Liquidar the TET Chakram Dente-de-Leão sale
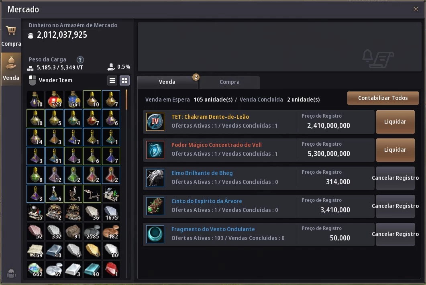This screenshot has height=285, width=426. coord(395,122)
